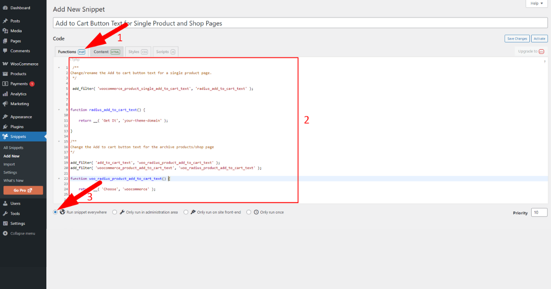Click the Save Changes button

(517, 39)
